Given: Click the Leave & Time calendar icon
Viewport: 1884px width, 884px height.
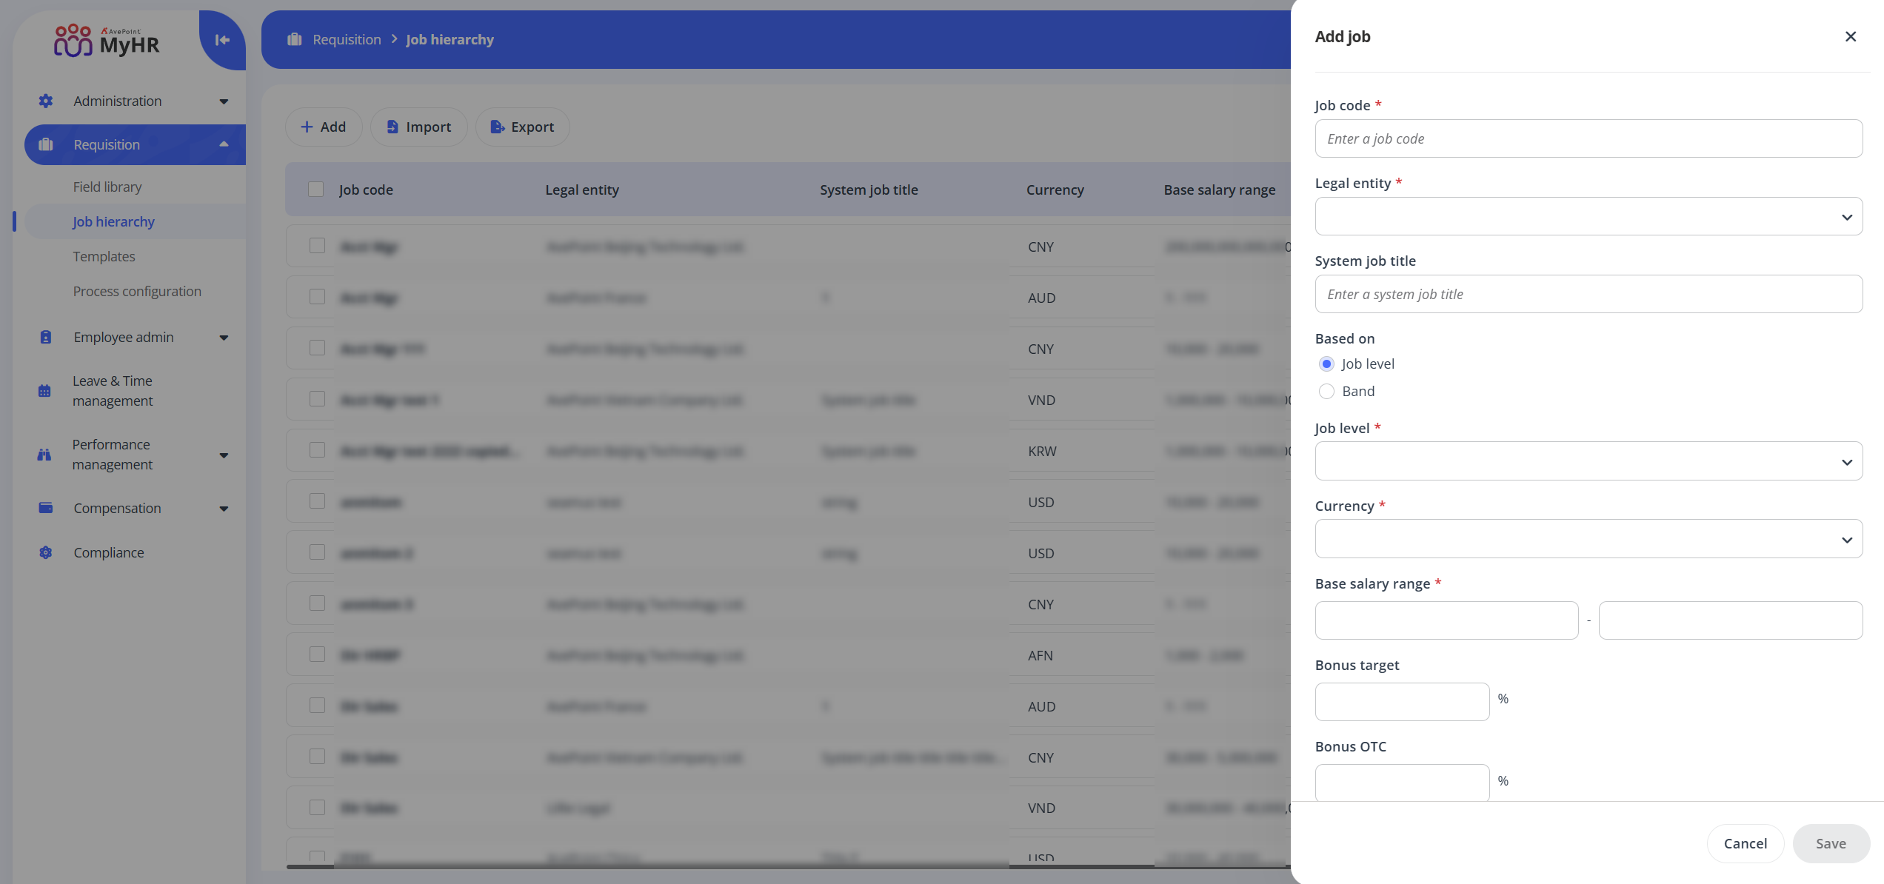Looking at the screenshot, I should (x=44, y=391).
